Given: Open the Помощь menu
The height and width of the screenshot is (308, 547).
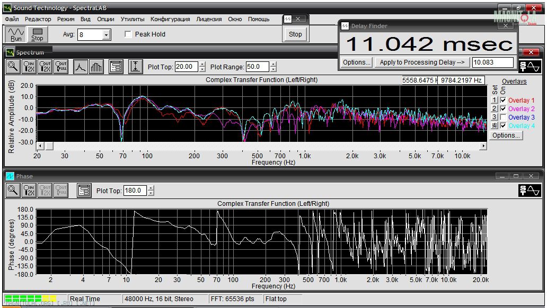Looking at the screenshot, I should pyautogui.click(x=259, y=19).
